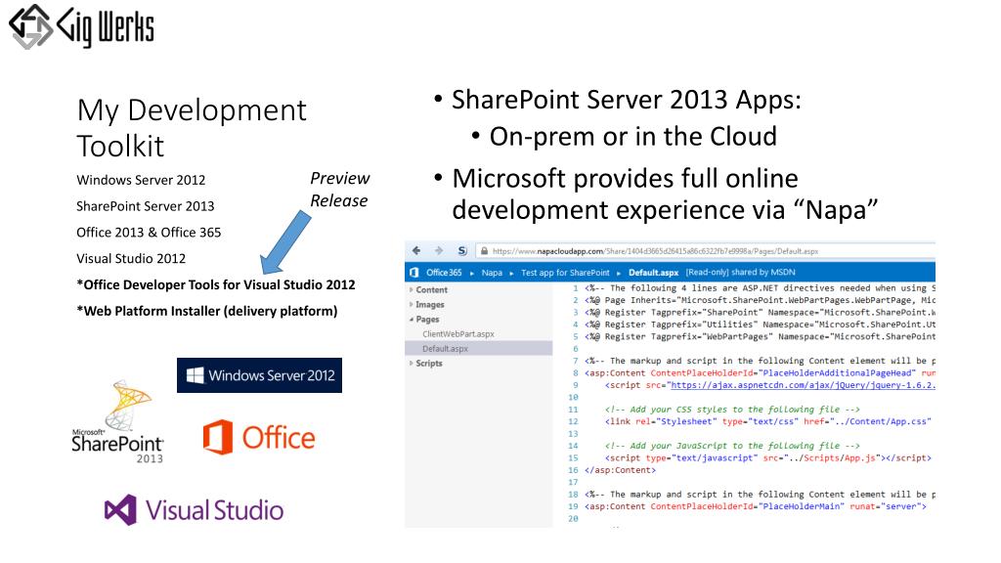Select Content folder in file tree

click(431, 289)
